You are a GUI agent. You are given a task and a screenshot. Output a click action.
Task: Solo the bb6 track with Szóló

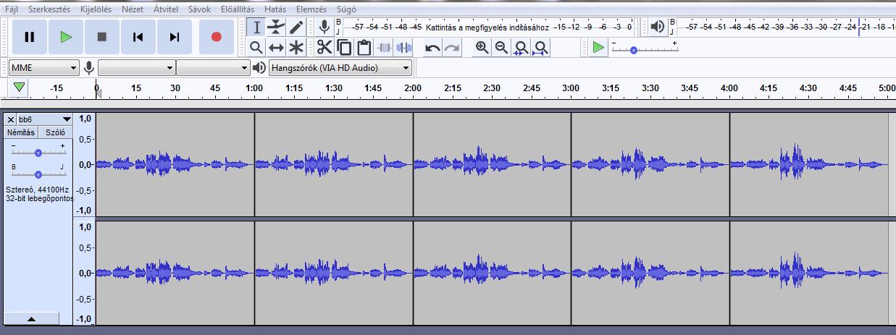55,132
